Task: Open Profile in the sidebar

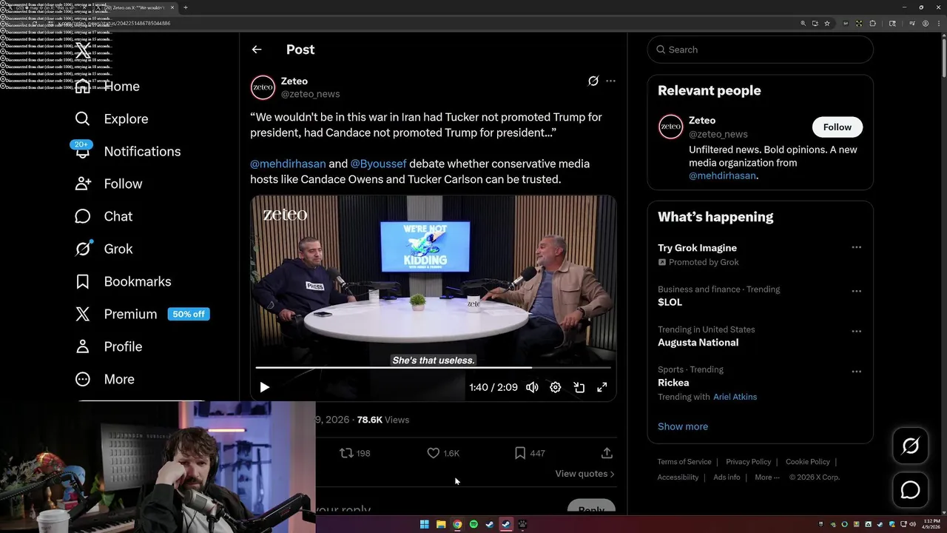Action: pyautogui.click(x=109, y=347)
